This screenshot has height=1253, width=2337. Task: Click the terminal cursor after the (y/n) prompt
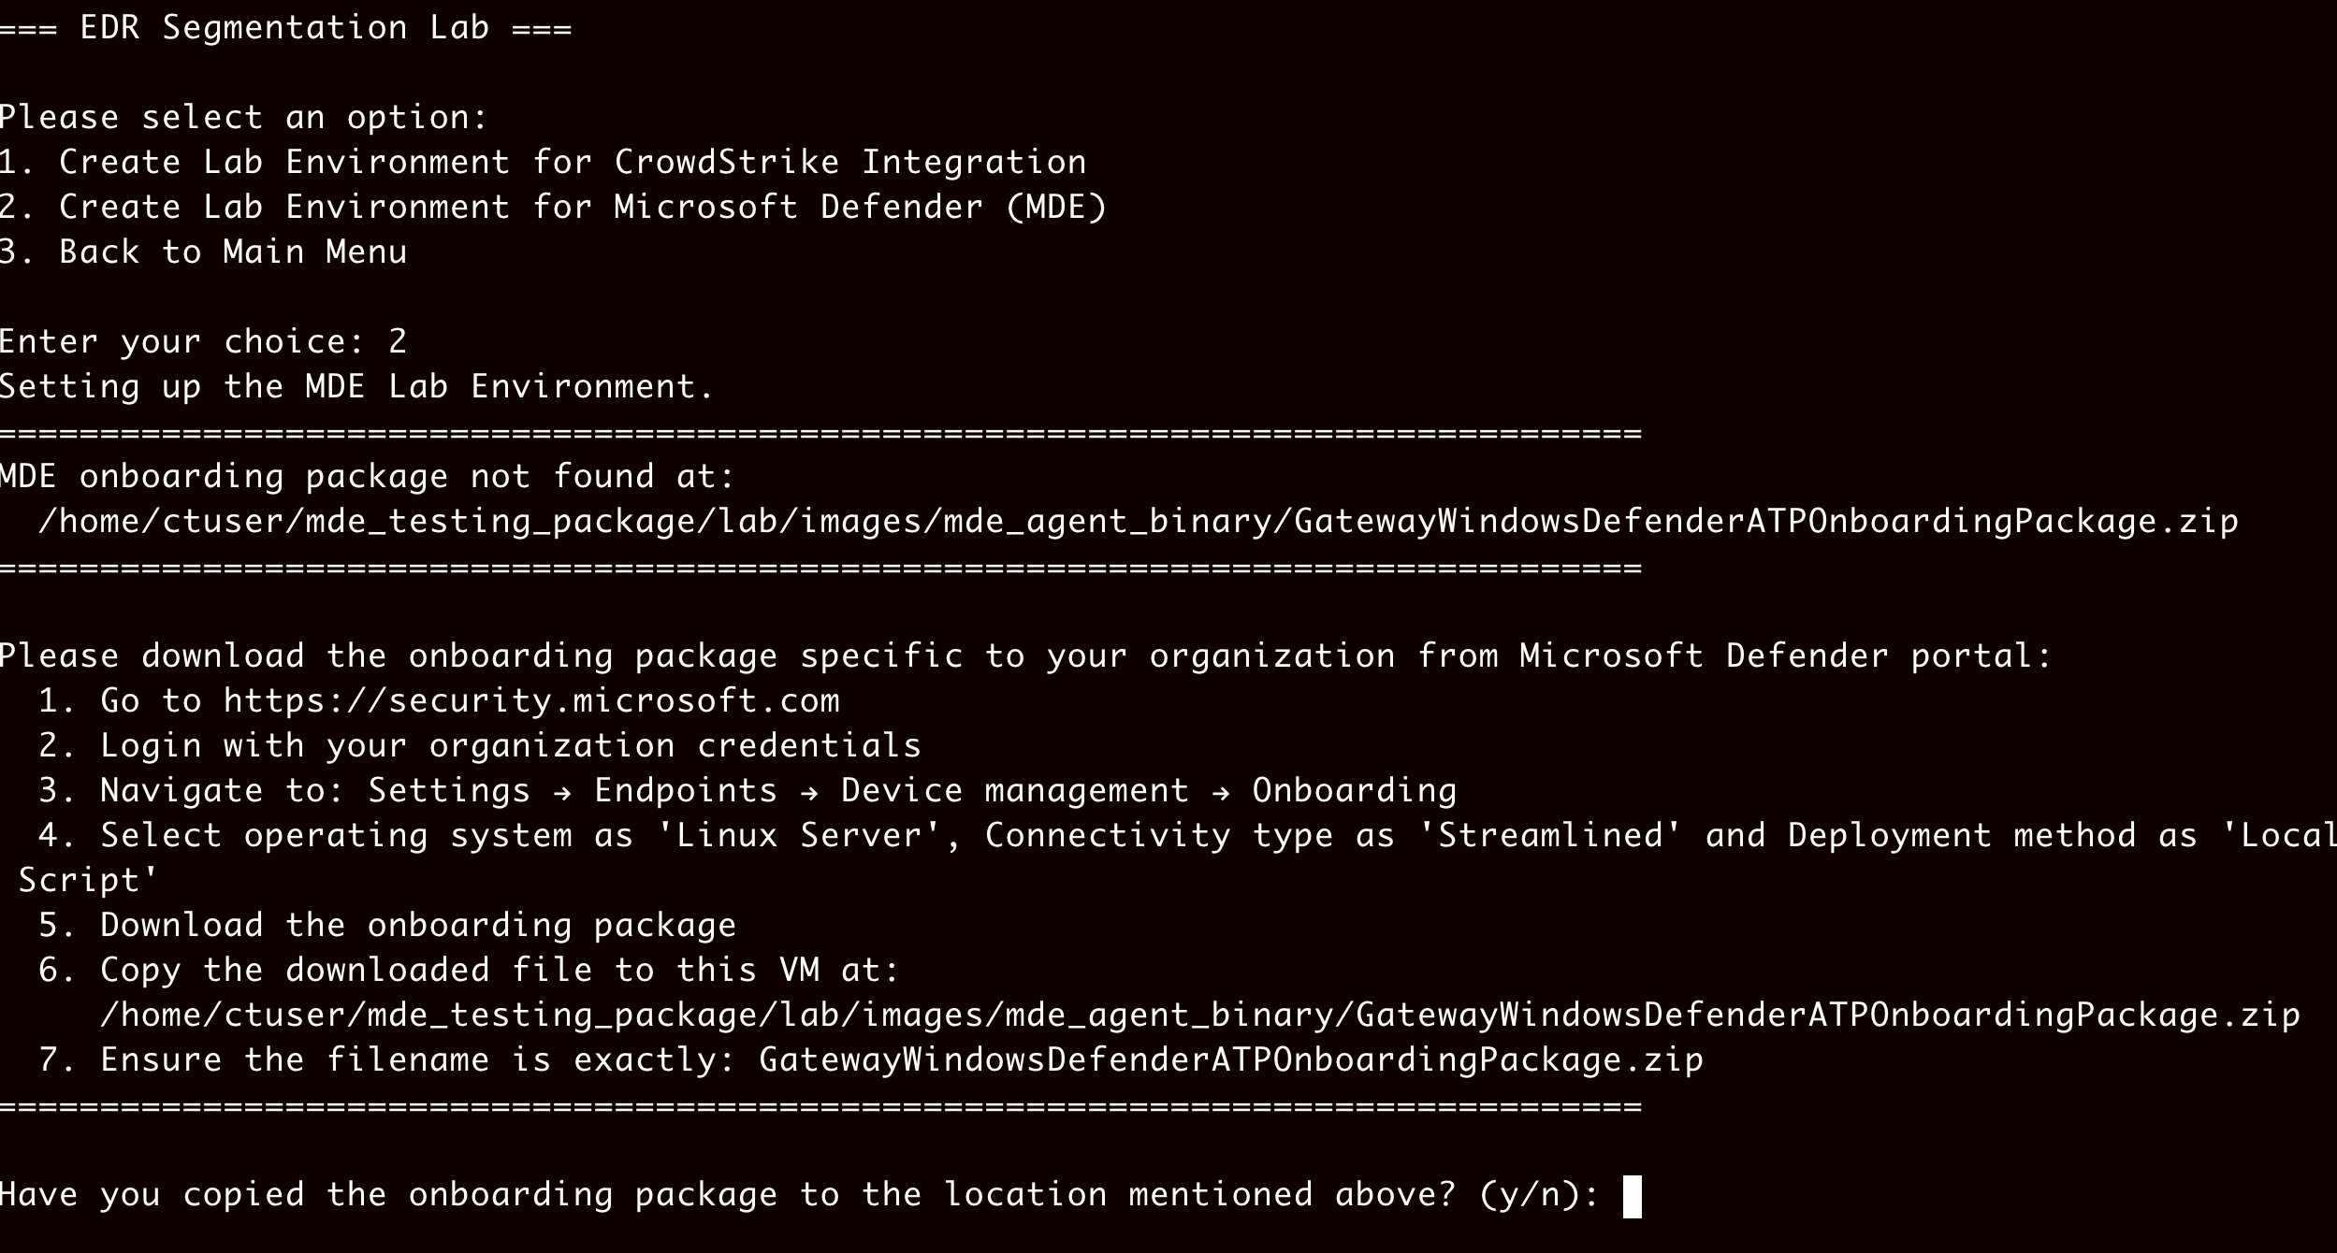[1632, 1196]
